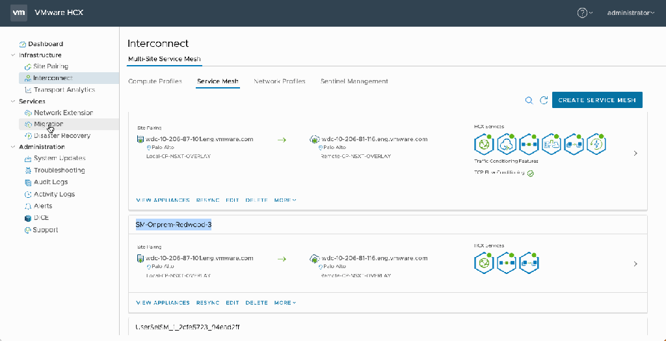
Task: Open Disaster Recovery page
Action: tap(62, 135)
